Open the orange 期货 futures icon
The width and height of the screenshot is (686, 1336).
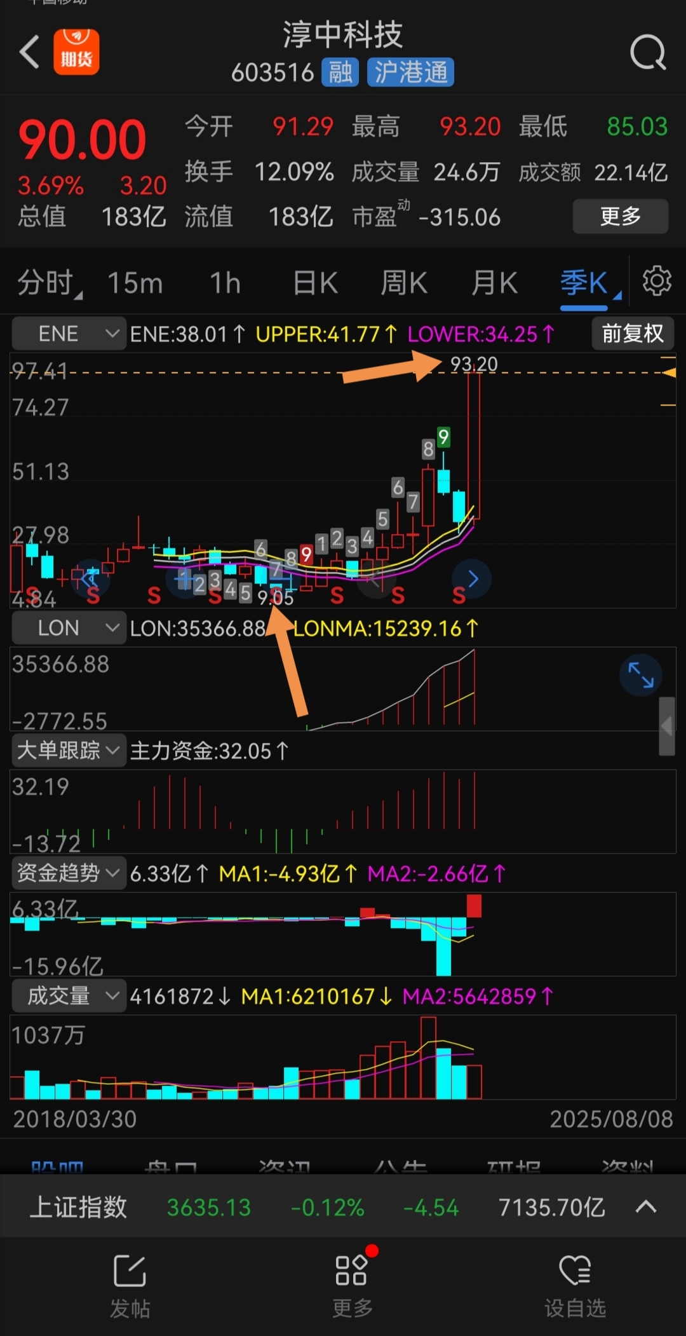point(76,52)
